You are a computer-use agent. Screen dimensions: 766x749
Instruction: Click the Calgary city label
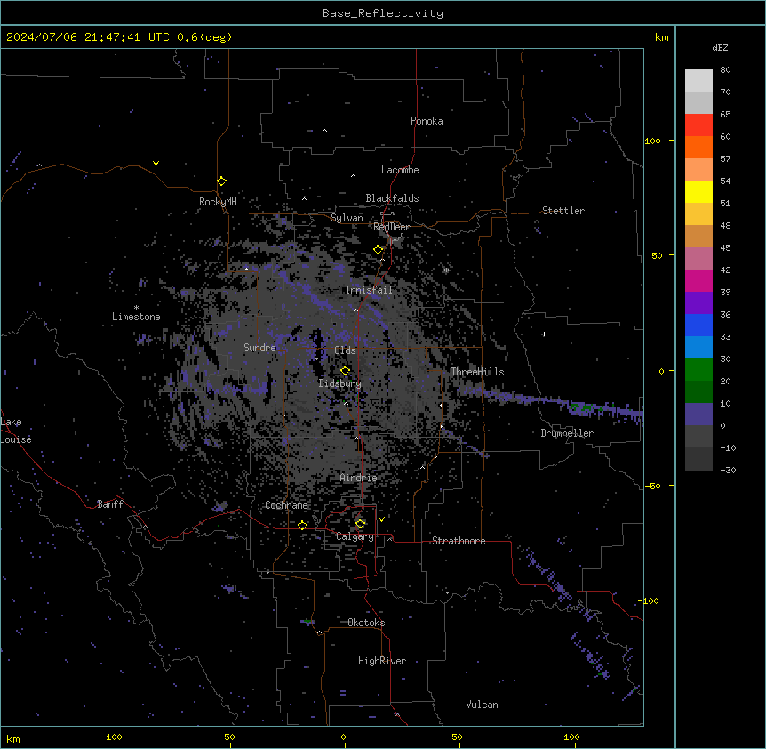coord(355,536)
